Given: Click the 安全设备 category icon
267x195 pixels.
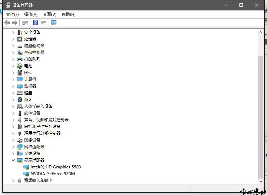Looking at the screenshot, I should point(20,32).
